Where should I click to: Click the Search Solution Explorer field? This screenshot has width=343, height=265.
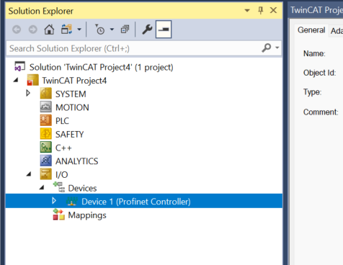[x=135, y=48]
